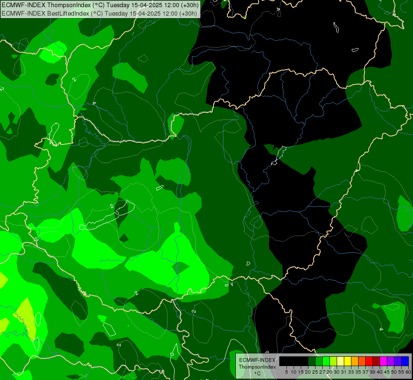This screenshot has width=413, height=380.
Task: Click the legend tick value 10
Action: [x=294, y=372]
